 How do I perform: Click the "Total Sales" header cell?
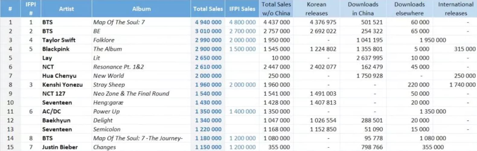pos(208,9)
